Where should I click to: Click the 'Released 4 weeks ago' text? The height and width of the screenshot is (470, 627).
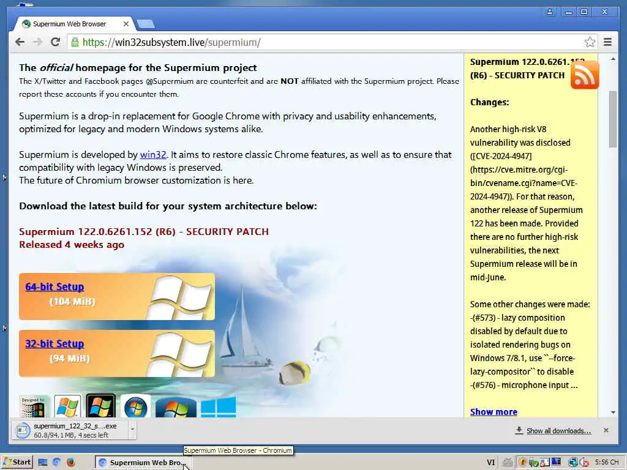72,245
